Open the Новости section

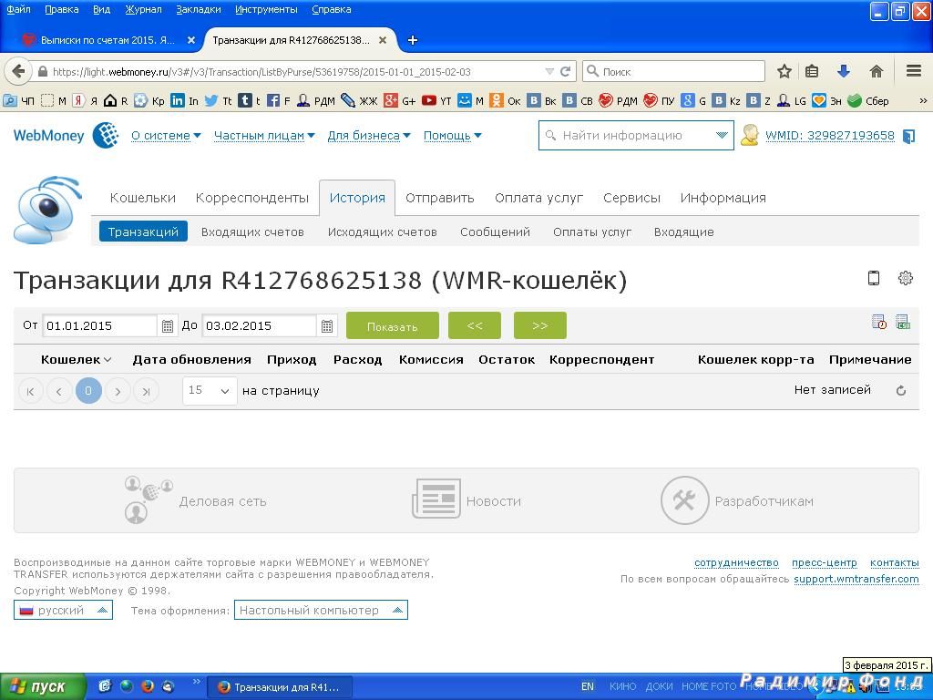[466, 500]
